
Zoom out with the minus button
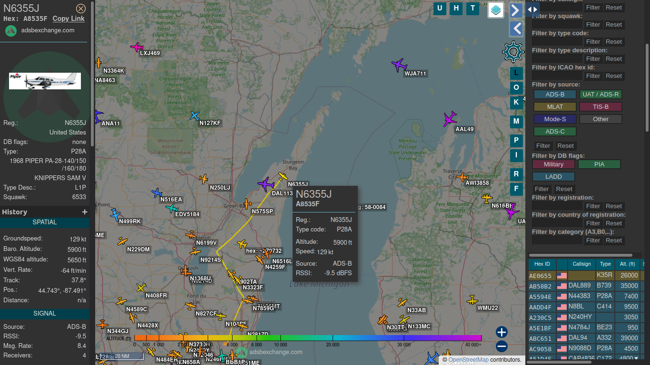[x=502, y=346]
